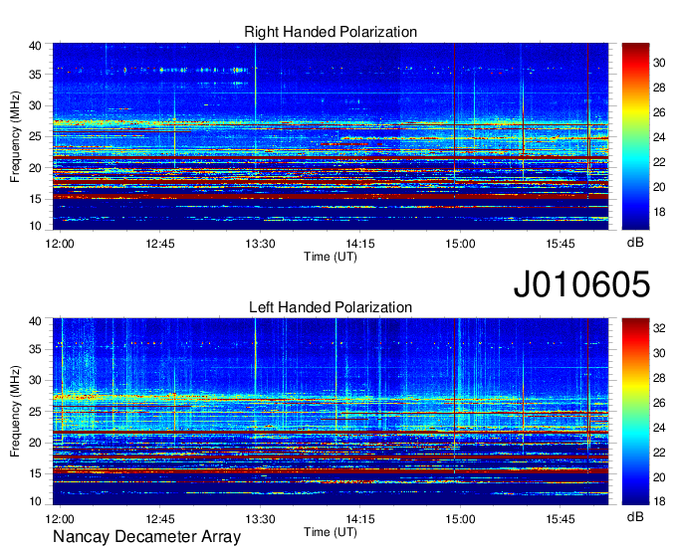Click the lower dB color scale bar
The width and height of the screenshot is (677, 549).
pos(635,412)
